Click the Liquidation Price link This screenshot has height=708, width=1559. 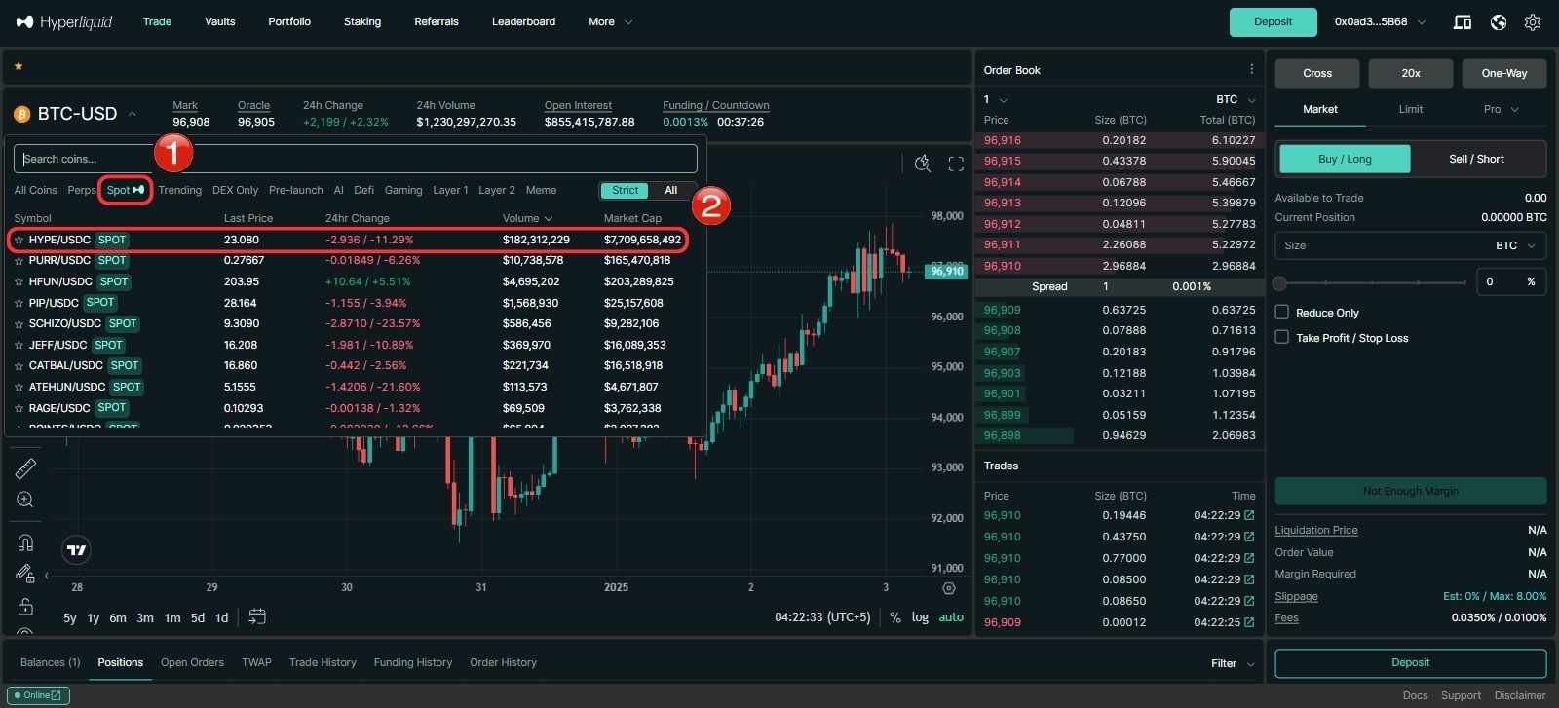[1316, 530]
